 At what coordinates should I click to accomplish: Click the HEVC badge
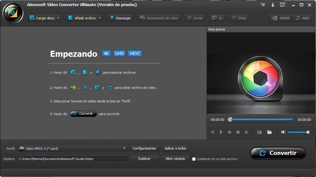click(135, 53)
